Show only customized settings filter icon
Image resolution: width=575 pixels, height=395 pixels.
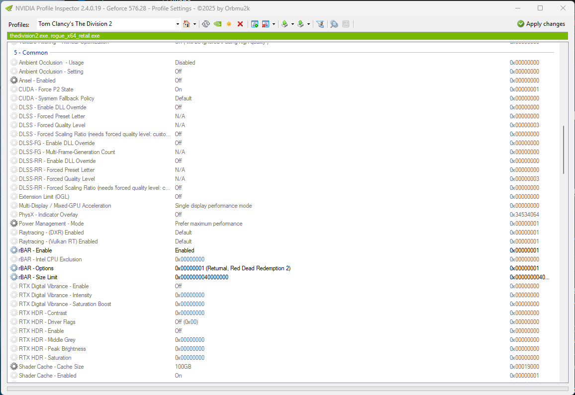pyautogui.click(x=320, y=24)
